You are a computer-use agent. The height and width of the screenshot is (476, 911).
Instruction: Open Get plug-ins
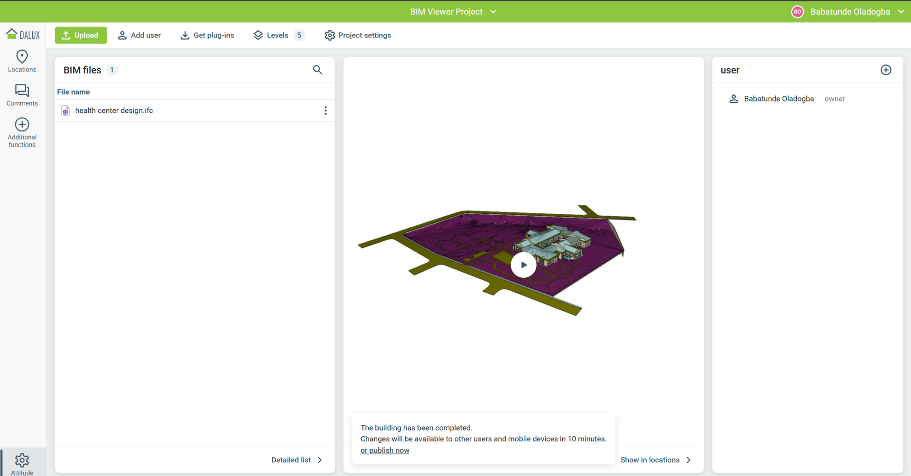207,35
